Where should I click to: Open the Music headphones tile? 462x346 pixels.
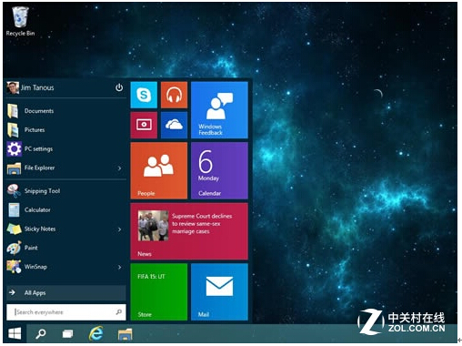click(174, 95)
